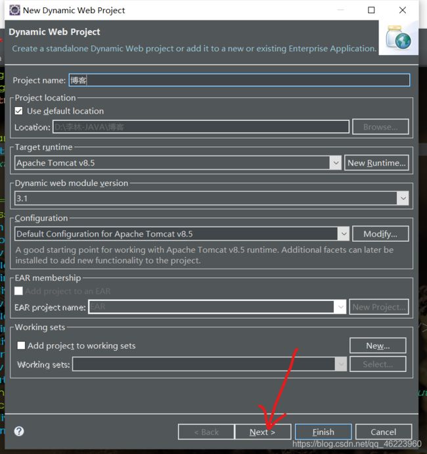427x454 pixels.
Task: Enable Add project to working sets
Action: click(x=21, y=346)
